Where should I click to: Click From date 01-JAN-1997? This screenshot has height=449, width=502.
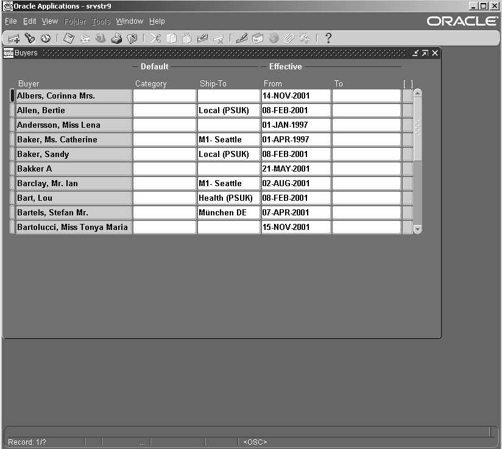coord(296,125)
